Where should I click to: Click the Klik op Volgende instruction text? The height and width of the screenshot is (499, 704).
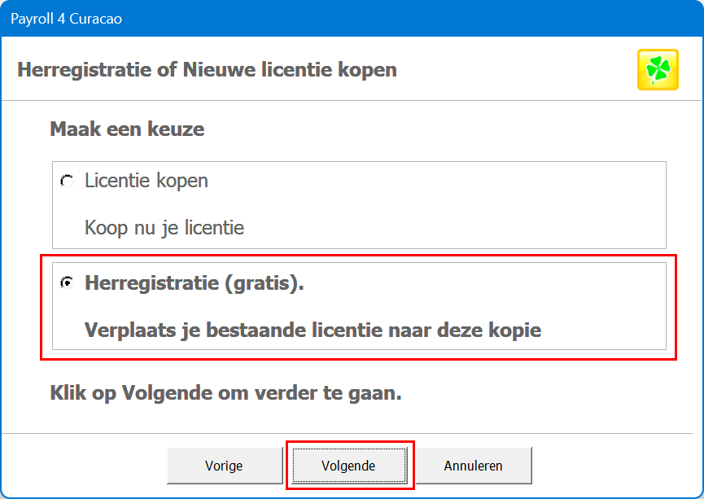225,394
